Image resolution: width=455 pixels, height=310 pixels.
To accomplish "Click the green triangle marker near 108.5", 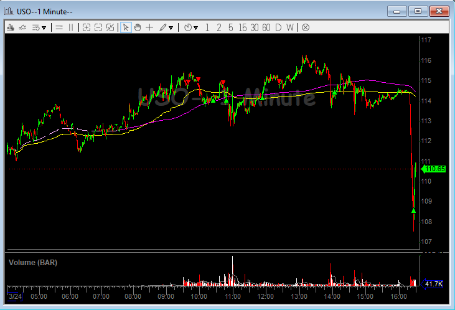I will (413, 211).
